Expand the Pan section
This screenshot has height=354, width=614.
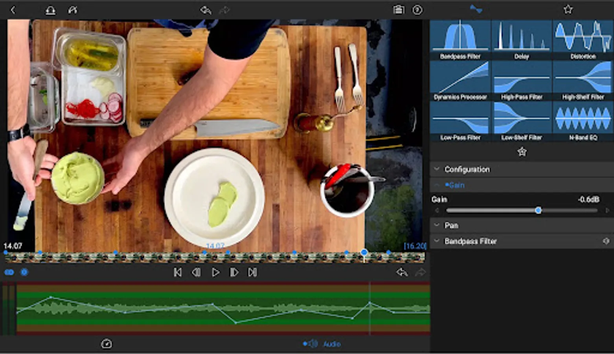522,225
